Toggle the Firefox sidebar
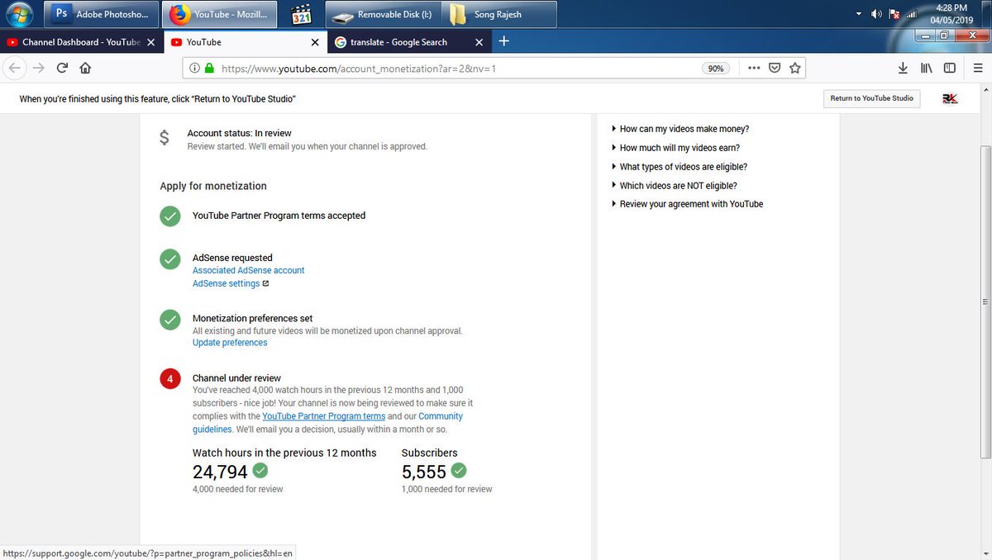992x560 pixels. [x=950, y=69]
